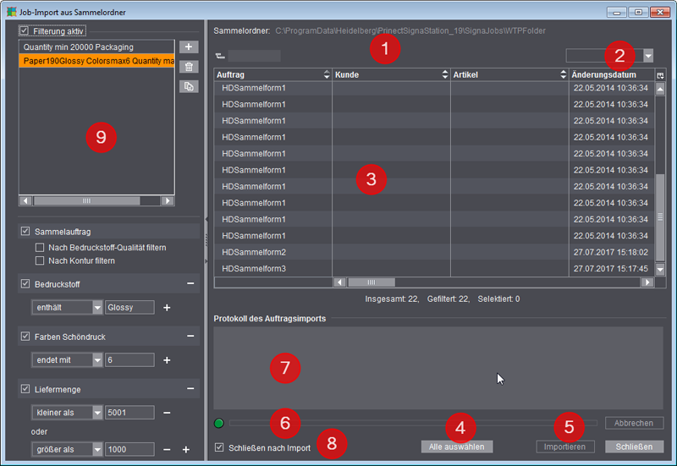
Task: Open the dropdown arrow above the Änderungsdatum column
Action: pos(648,56)
